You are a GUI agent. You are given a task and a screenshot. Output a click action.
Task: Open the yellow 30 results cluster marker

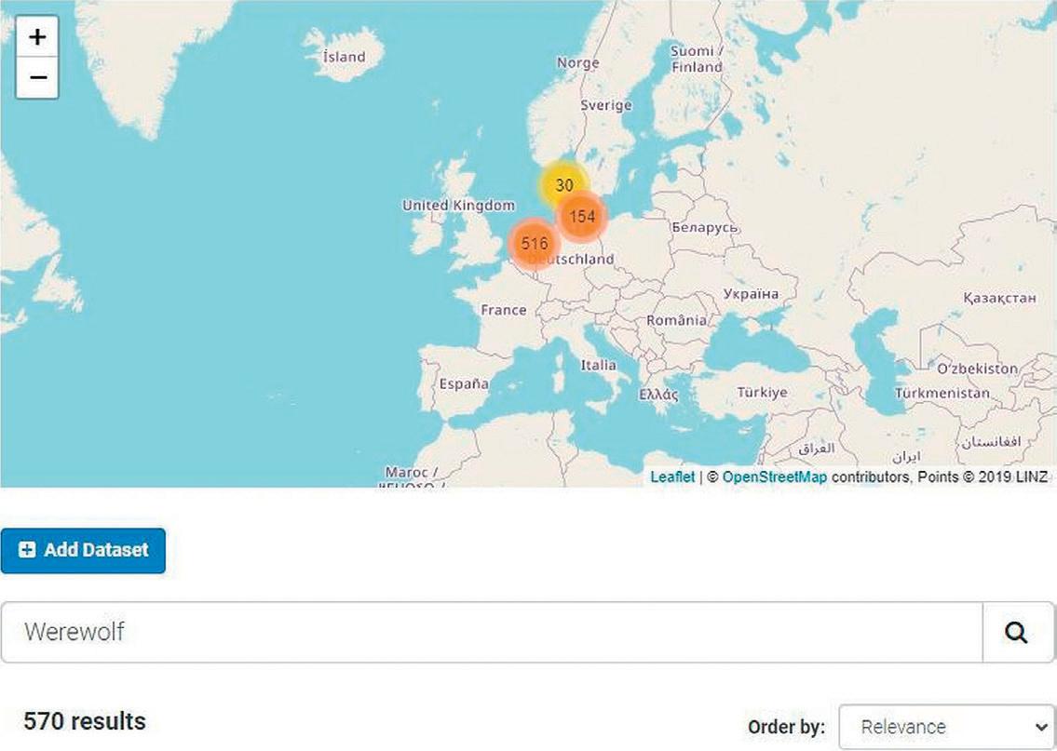(564, 184)
